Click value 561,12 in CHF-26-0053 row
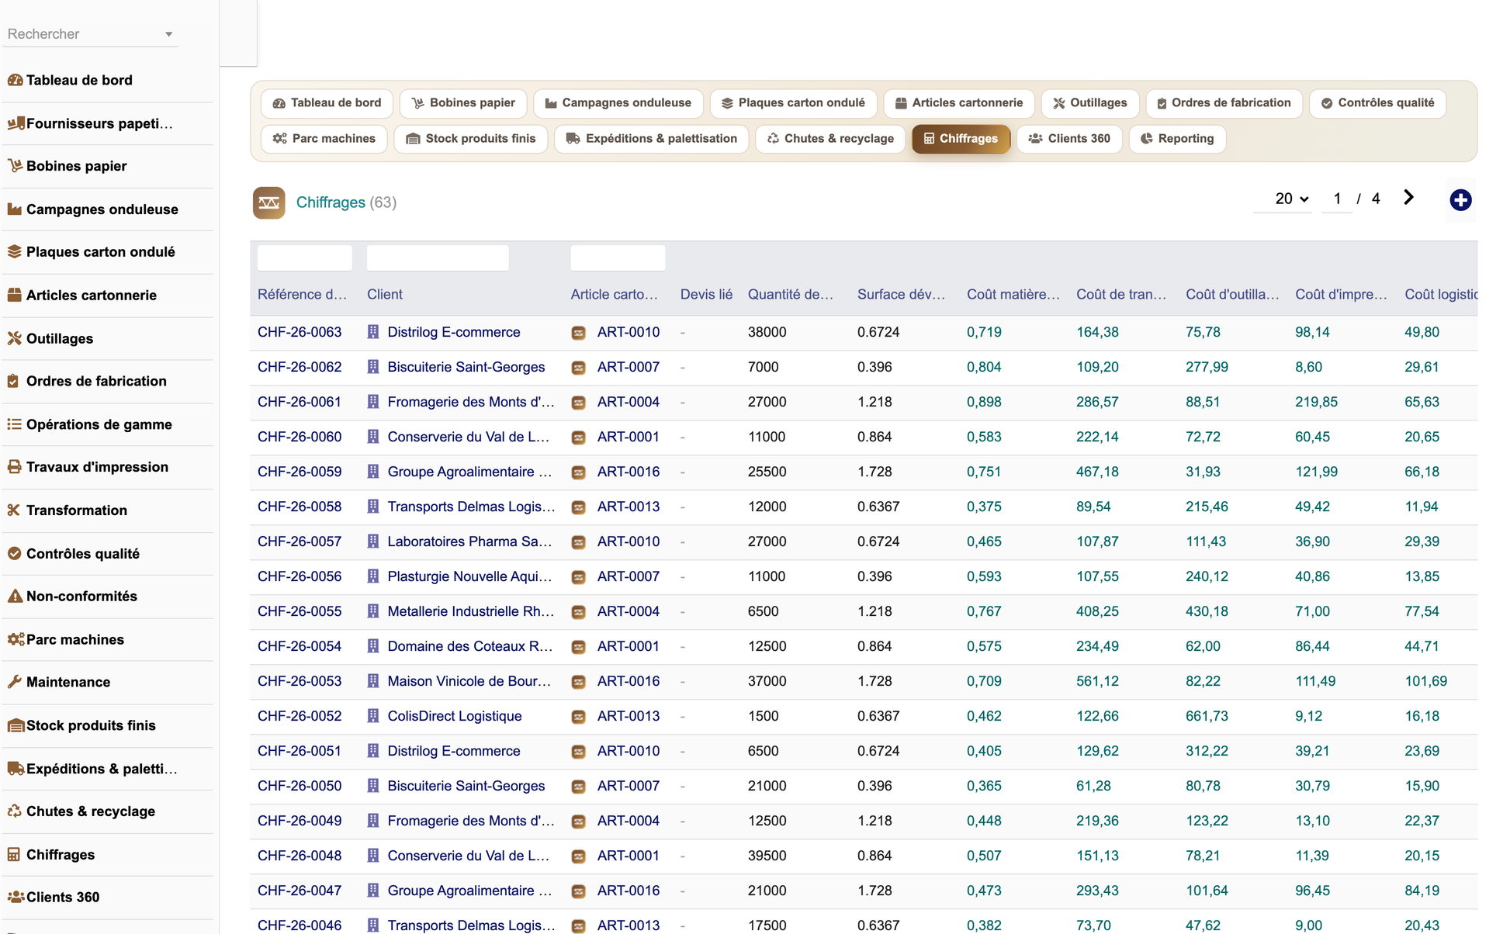Viewport: 1510px width, 934px height. tap(1097, 682)
